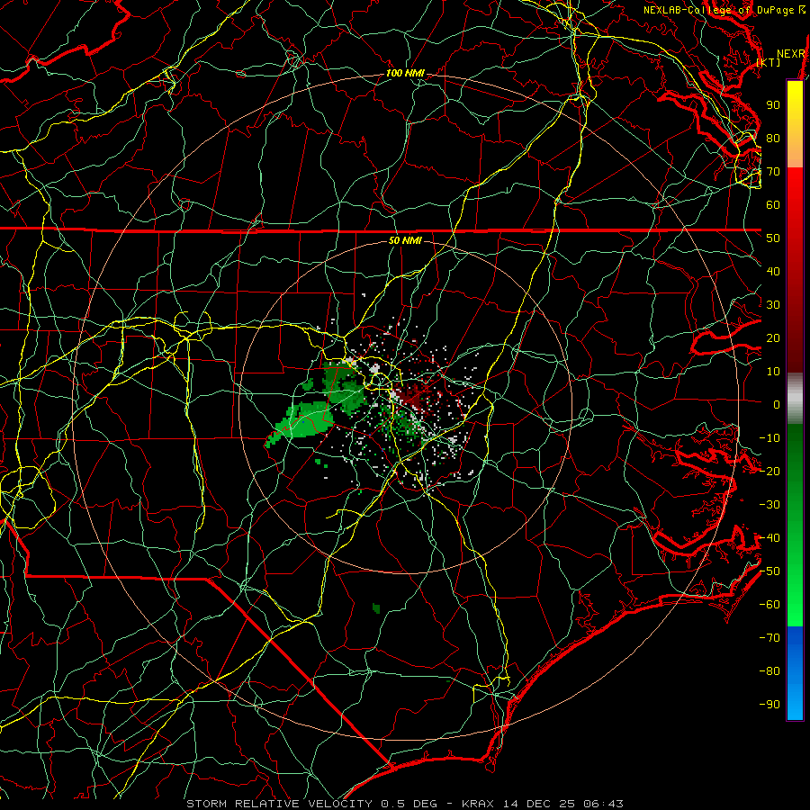Click the 90 value on velocity scale
Screen dimensions: 810x810
[773, 105]
